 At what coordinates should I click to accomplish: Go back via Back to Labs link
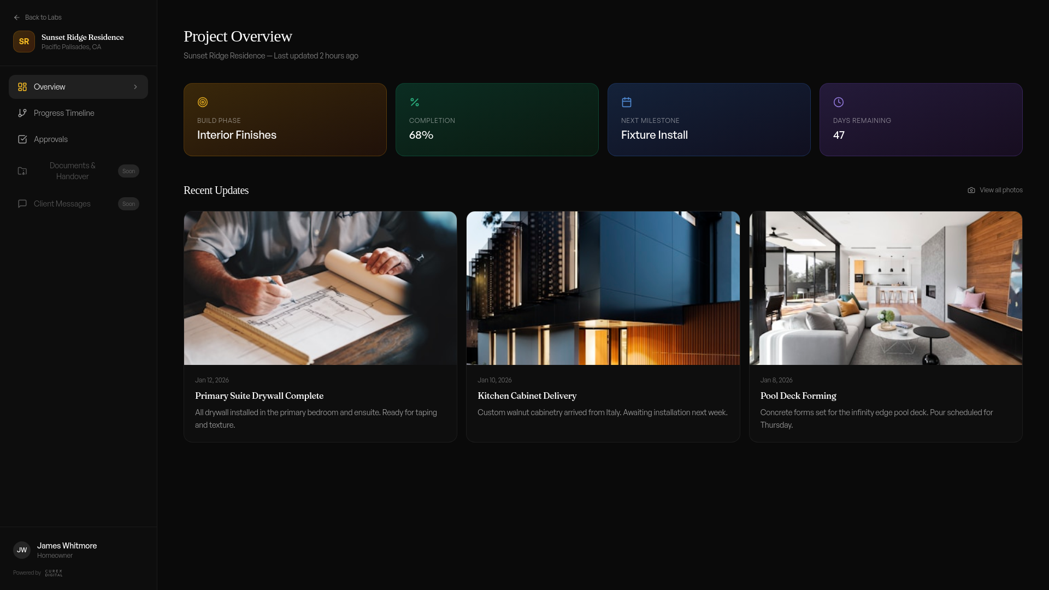point(38,17)
